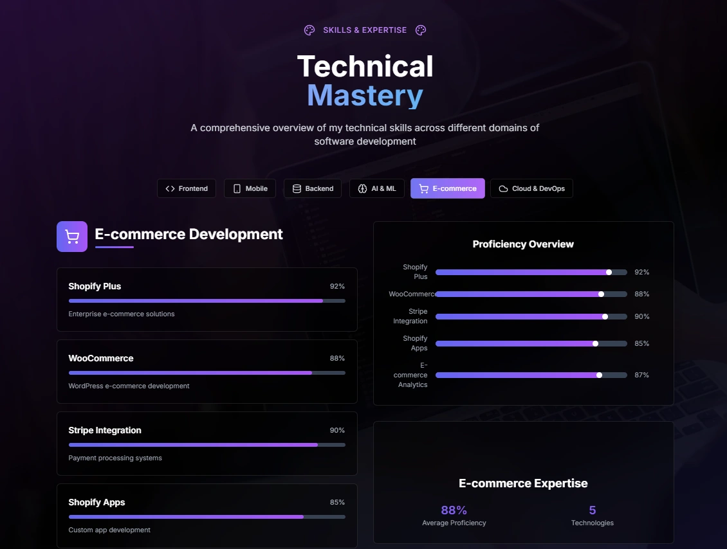Click the palette icon left of Skills & Expertise
The image size is (727, 549).
coord(309,30)
